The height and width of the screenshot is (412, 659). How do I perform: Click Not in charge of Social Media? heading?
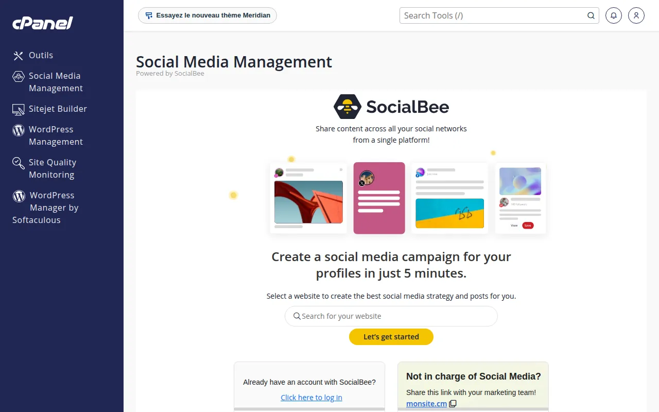[x=474, y=376]
